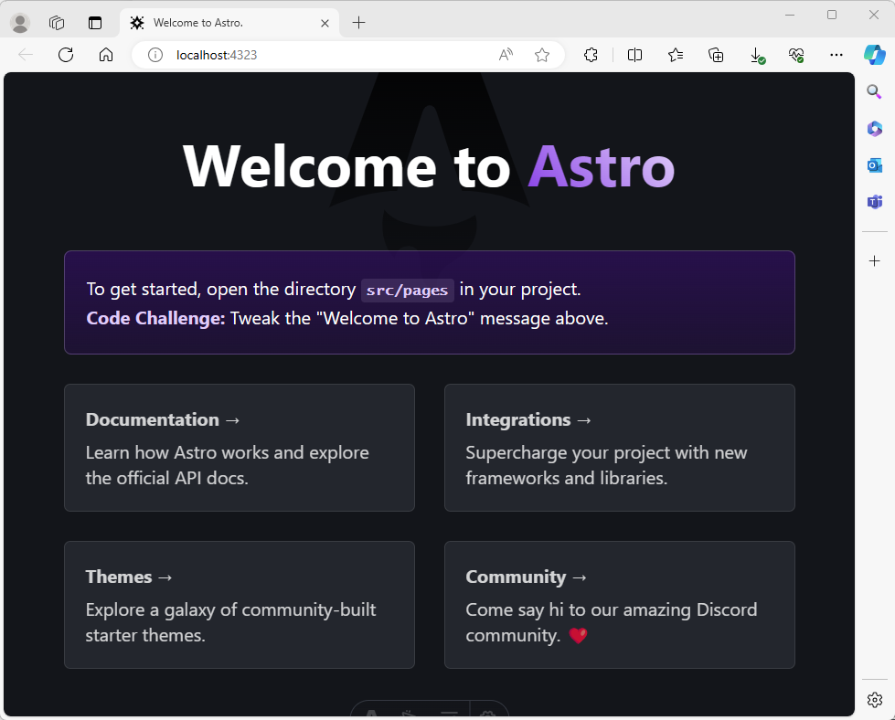Open the profile account menu
Image resolution: width=895 pixels, height=720 pixels.
click(x=20, y=23)
